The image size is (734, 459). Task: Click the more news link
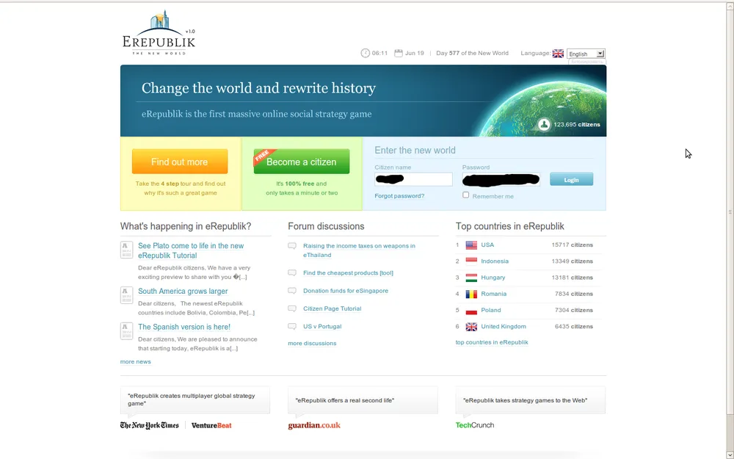pos(135,361)
